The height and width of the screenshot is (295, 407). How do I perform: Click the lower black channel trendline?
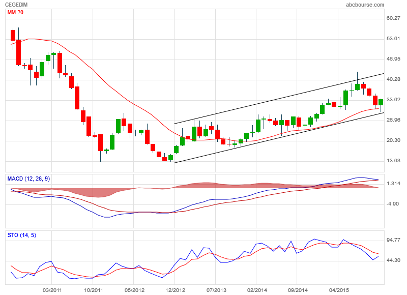click(279, 138)
